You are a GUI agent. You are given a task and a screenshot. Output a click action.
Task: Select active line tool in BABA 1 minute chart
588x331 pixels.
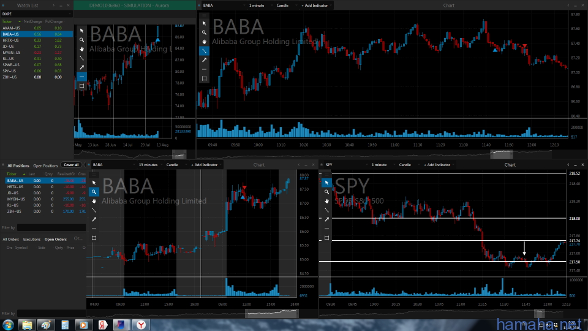[x=204, y=51]
